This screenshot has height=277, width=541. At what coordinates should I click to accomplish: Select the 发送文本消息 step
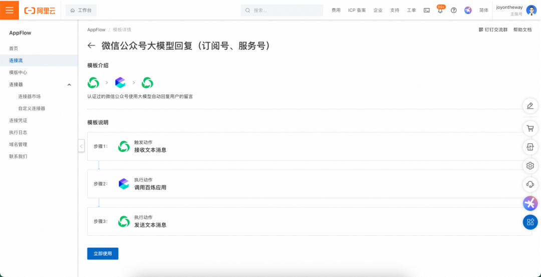309,221
